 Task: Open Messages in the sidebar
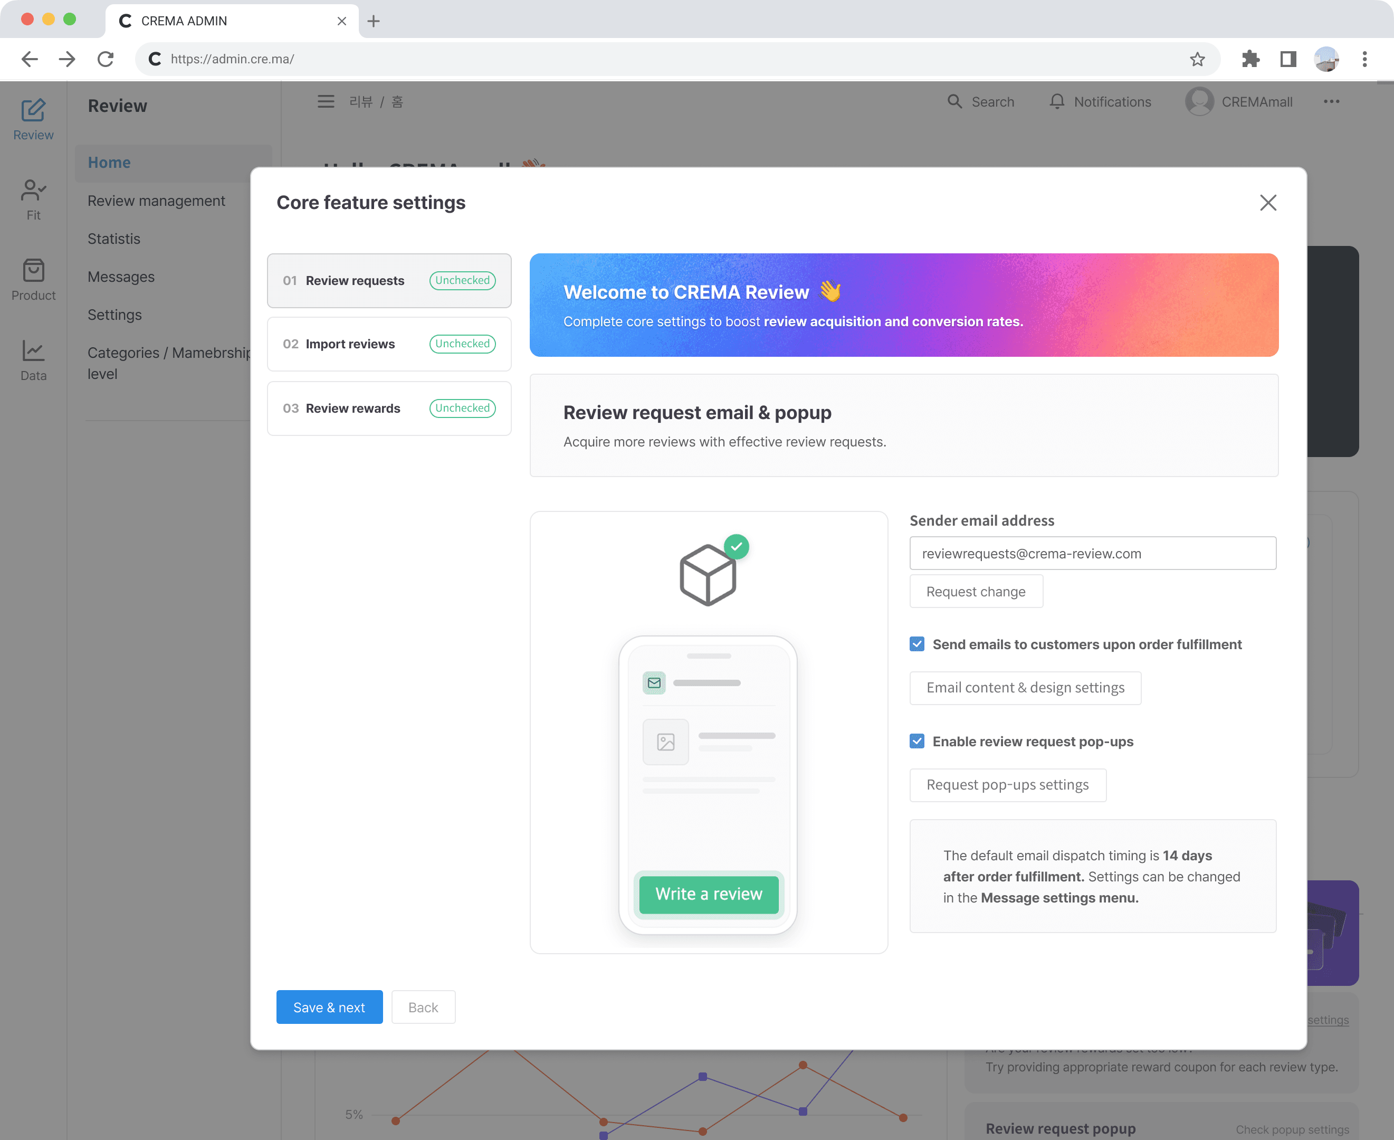click(121, 277)
